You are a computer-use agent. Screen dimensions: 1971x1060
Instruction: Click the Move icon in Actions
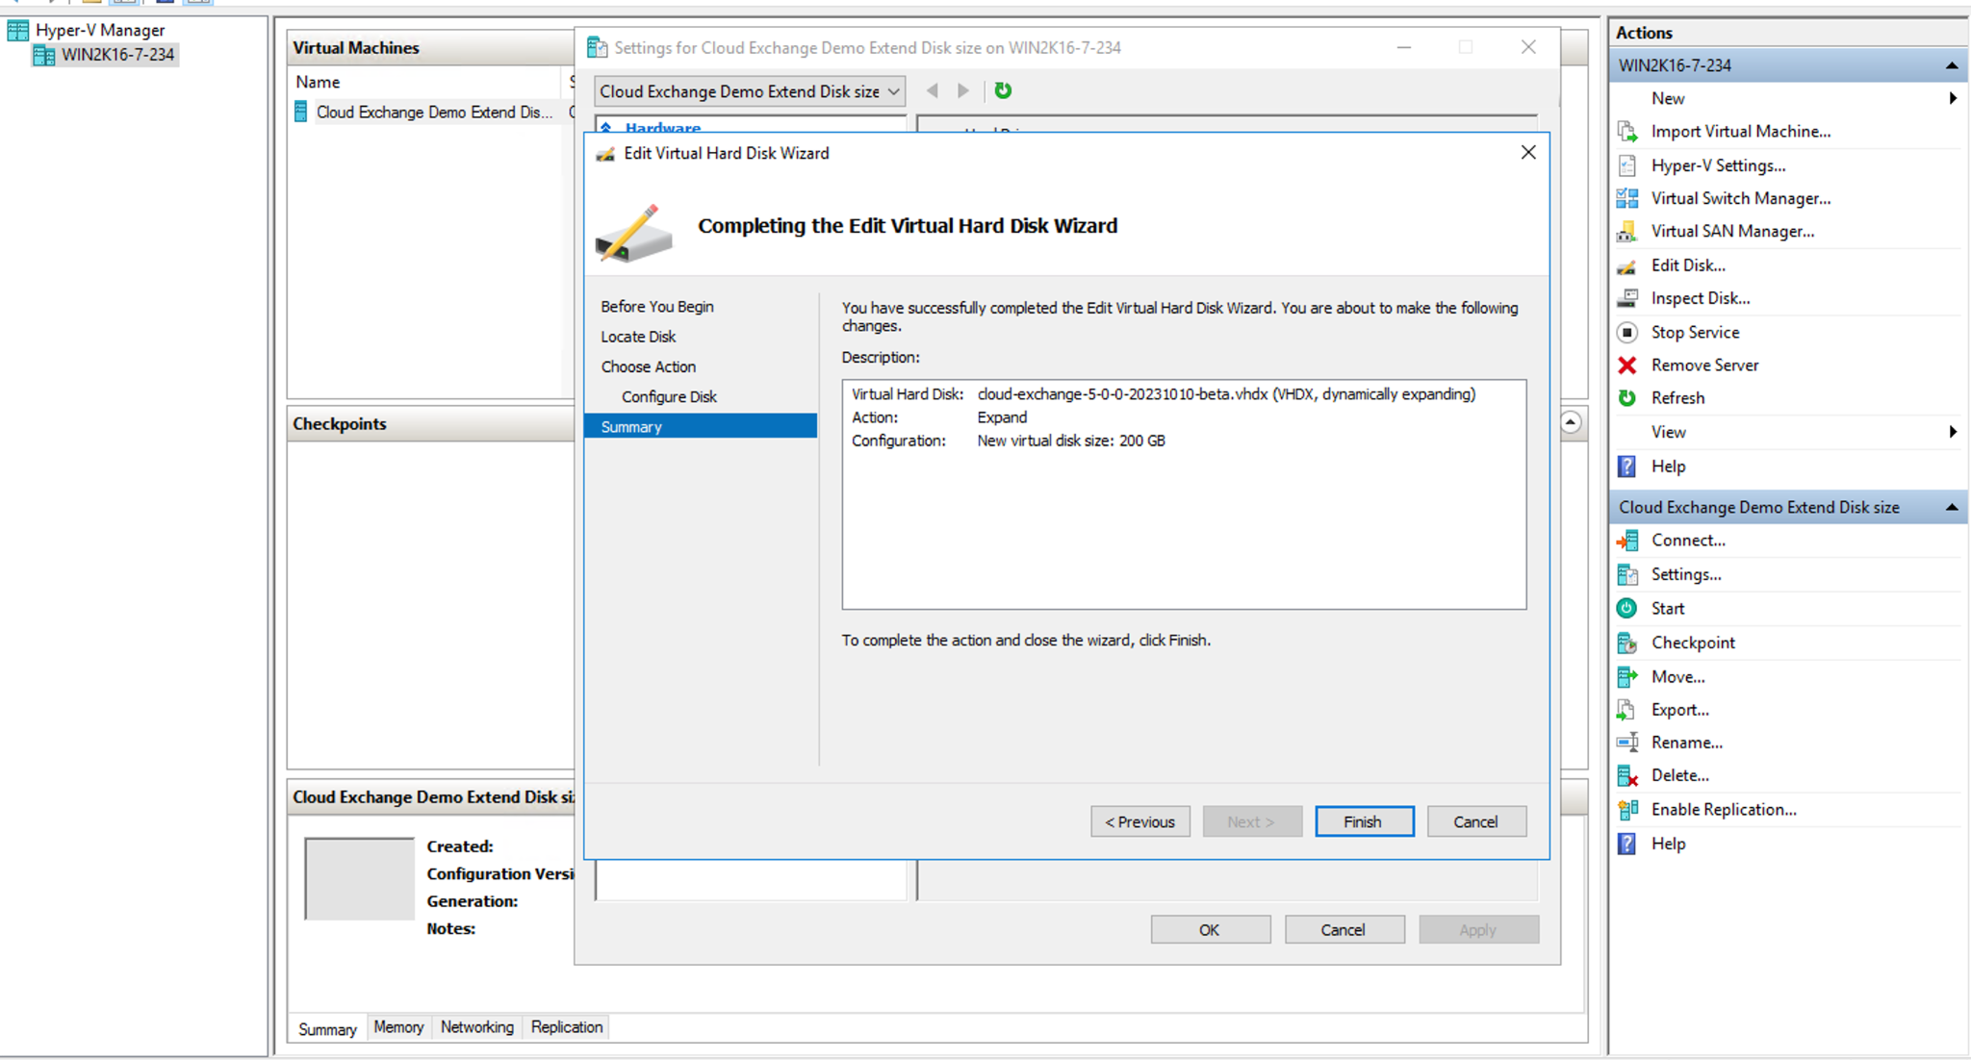(1627, 677)
